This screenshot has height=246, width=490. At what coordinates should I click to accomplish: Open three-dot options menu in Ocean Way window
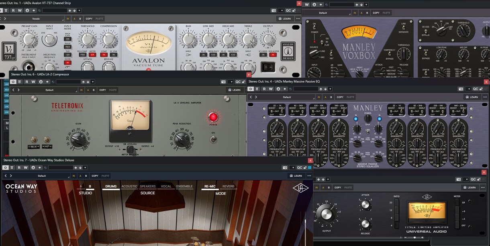coord(309,175)
